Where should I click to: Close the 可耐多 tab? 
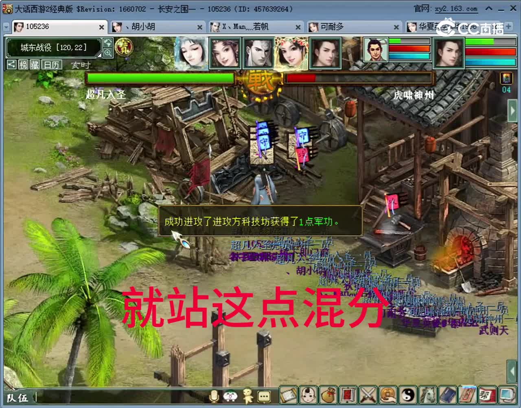[396, 27]
